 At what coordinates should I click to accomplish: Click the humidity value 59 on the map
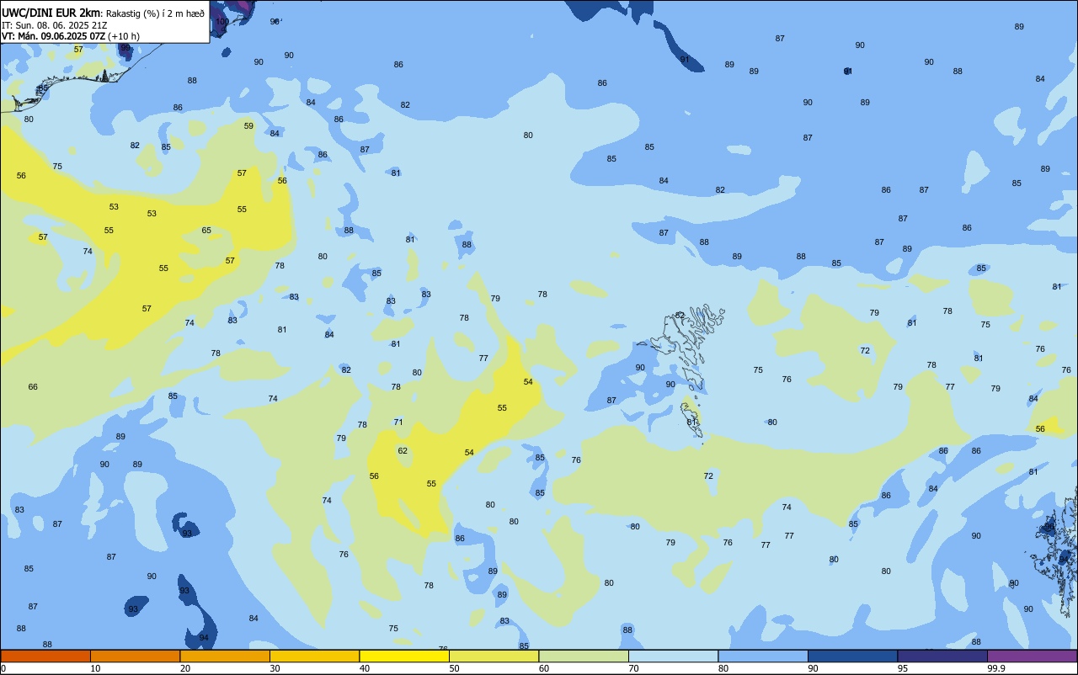(x=248, y=126)
